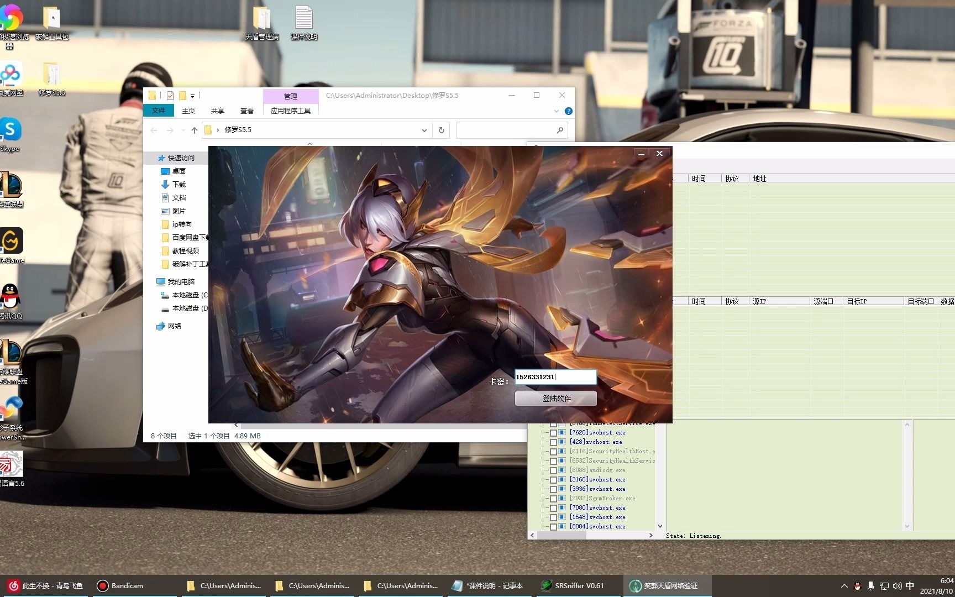Open the 文件 ribbon tab
This screenshot has width=955, height=597.
(159, 111)
